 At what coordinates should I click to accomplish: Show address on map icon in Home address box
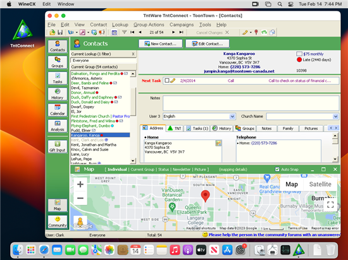coord(218,143)
